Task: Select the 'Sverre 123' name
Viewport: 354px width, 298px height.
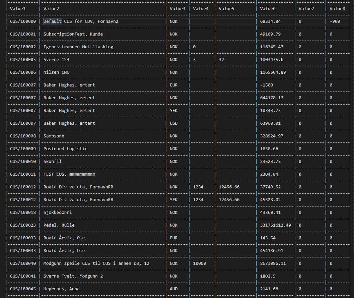Action: 56,60
